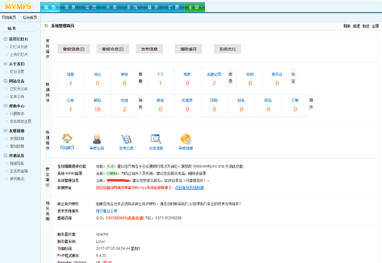Open the 提交售后工单 link
Viewport: 382px width, 263px height.
coord(107,210)
